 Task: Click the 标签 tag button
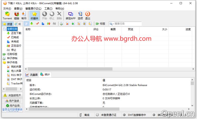pos(100,24)
